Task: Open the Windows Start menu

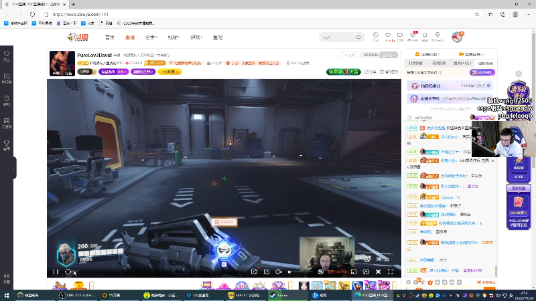Action: 6,295
